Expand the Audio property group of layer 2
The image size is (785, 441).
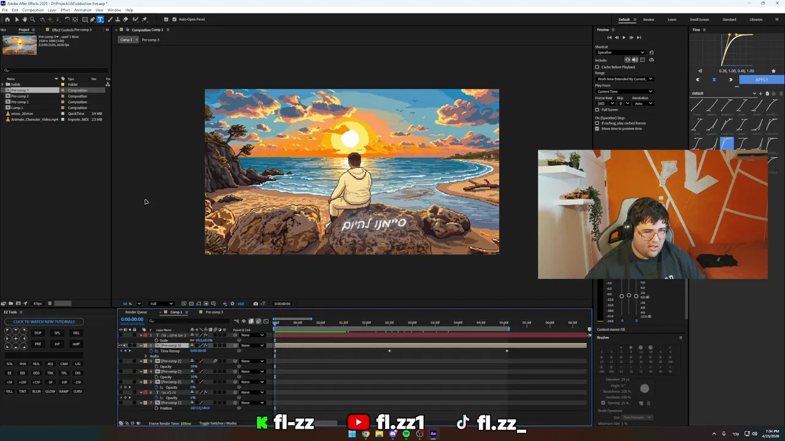point(145,356)
